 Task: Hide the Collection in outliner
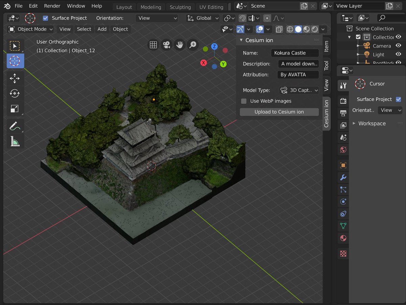[399, 37]
